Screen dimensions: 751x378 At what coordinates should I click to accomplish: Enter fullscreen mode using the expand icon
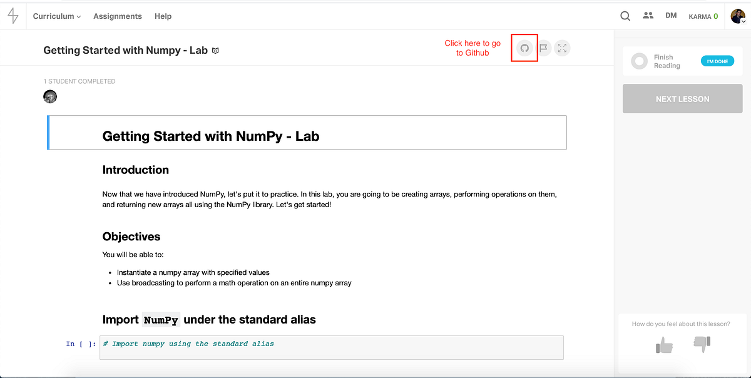click(562, 48)
